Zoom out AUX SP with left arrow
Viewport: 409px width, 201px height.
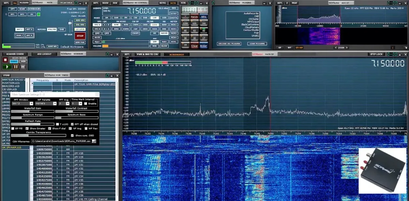pos(335,48)
